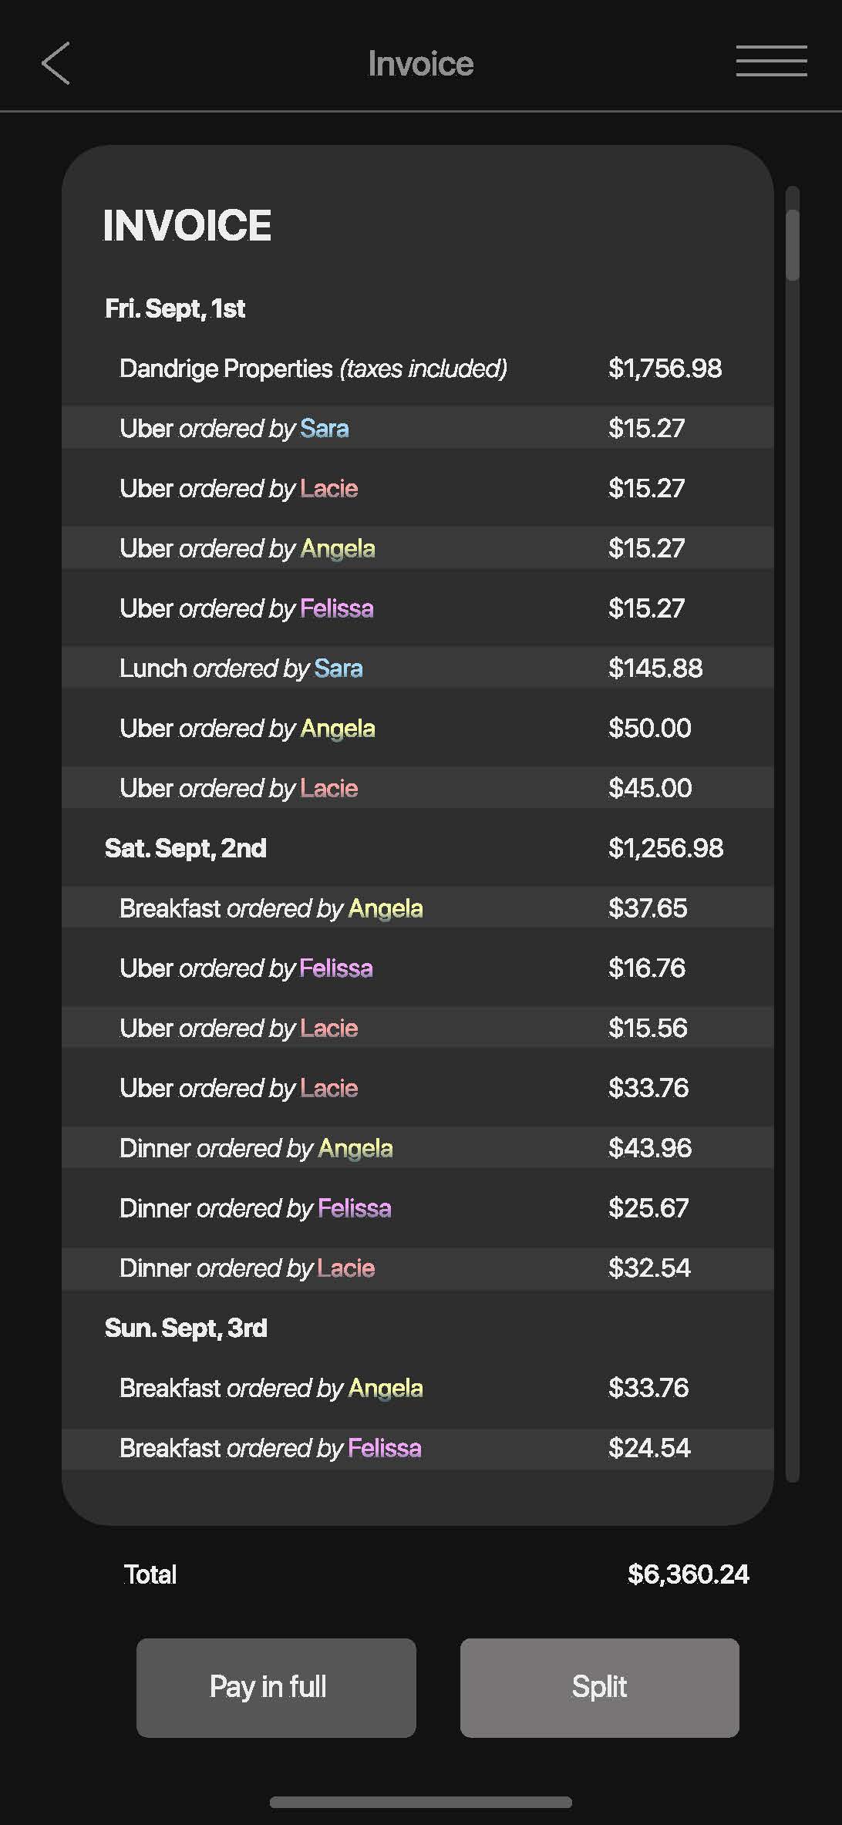Open Breakfast ordered by Angela for $37.65
This screenshot has height=1825, width=842.
point(417,908)
